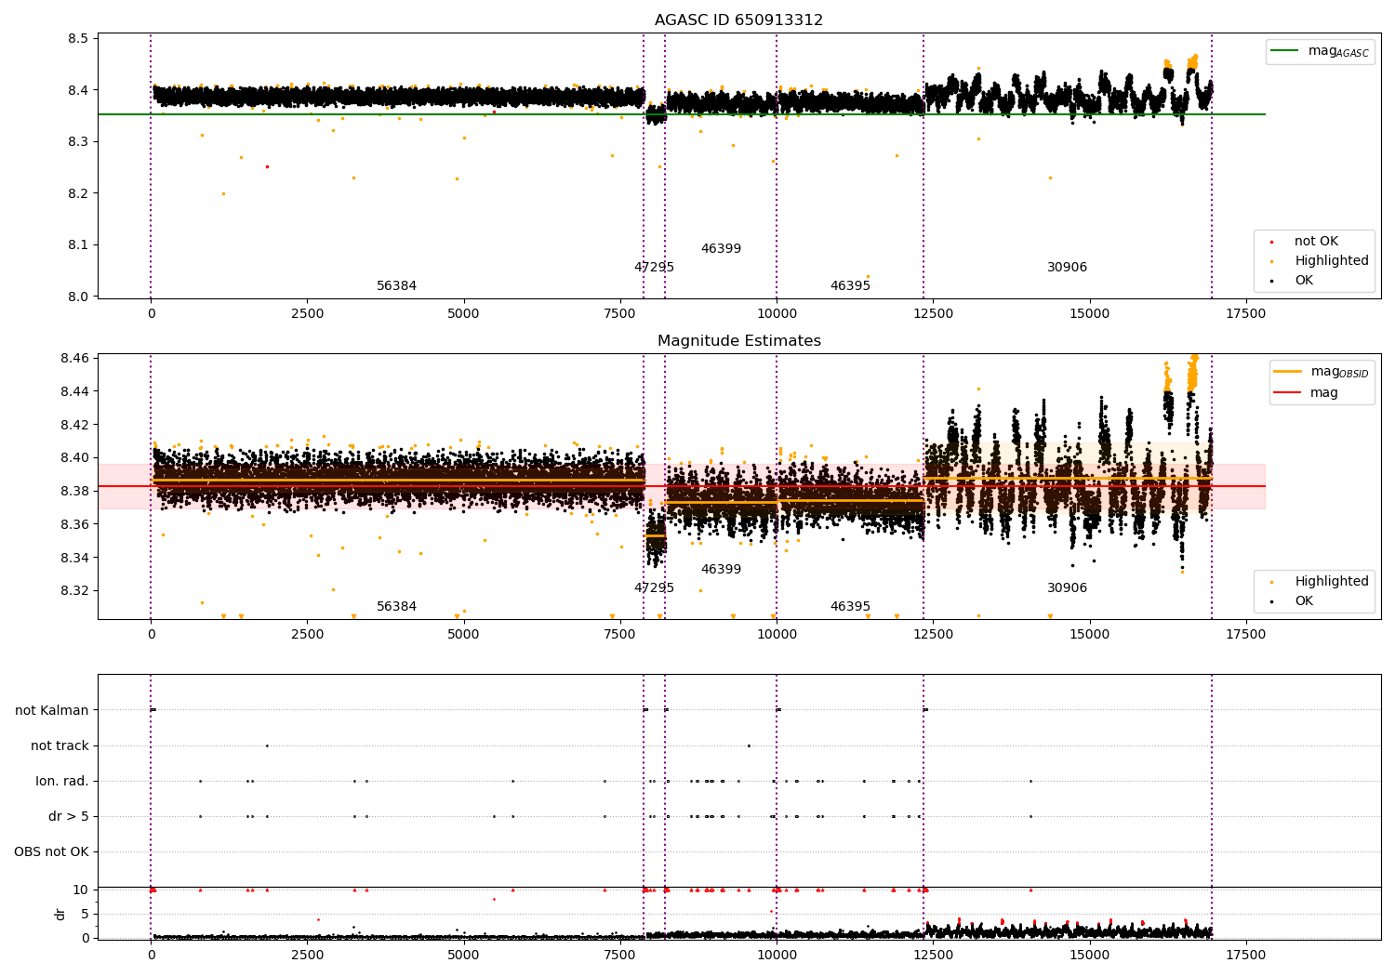Click 'Highlighted' in the top plot legend
The height and width of the screenshot is (976, 1395).
coord(1332,261)
